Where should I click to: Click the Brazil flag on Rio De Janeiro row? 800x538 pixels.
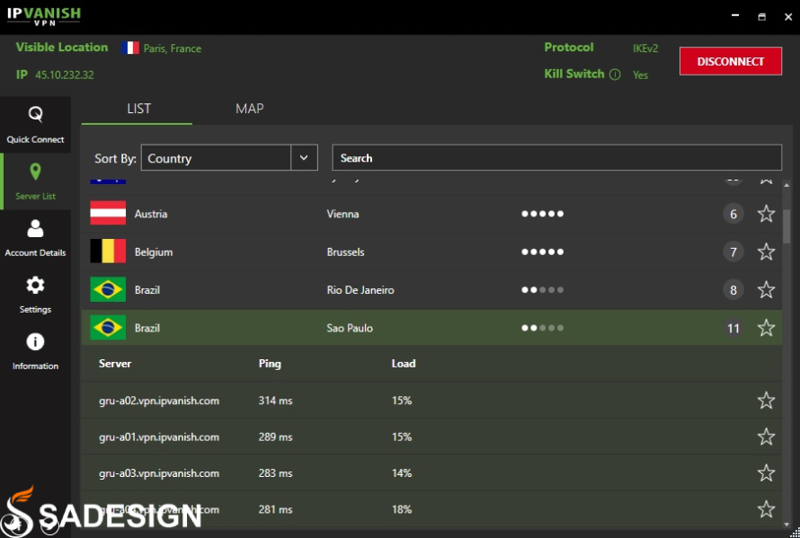tap(108, 289)
